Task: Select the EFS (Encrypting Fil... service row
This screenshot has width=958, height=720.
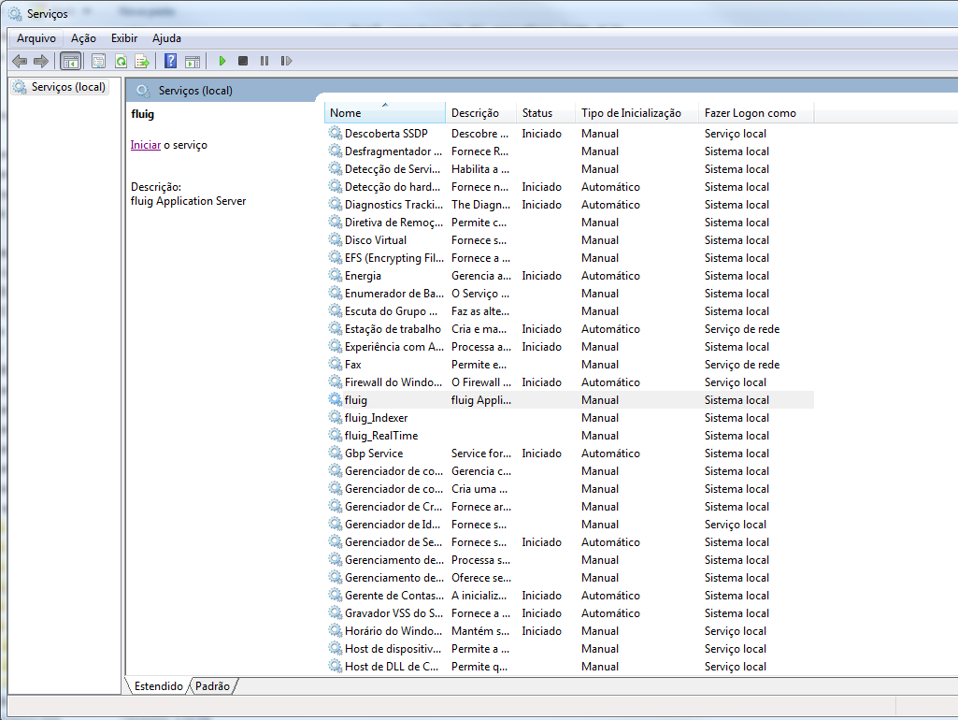Action: [x=569, y=258]
